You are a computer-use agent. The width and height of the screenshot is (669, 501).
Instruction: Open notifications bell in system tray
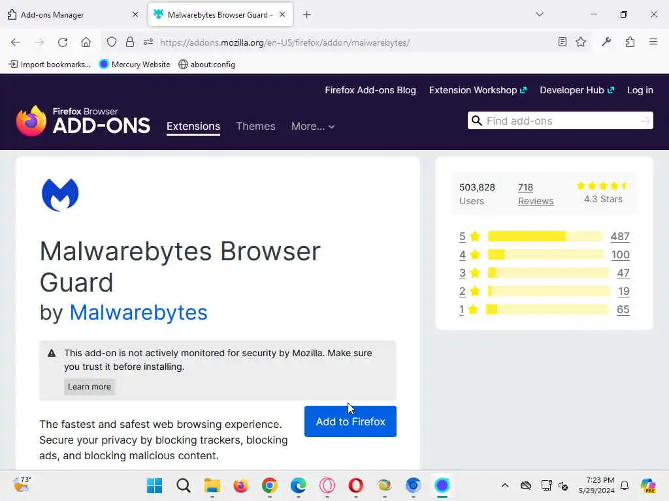pos(625,485)
